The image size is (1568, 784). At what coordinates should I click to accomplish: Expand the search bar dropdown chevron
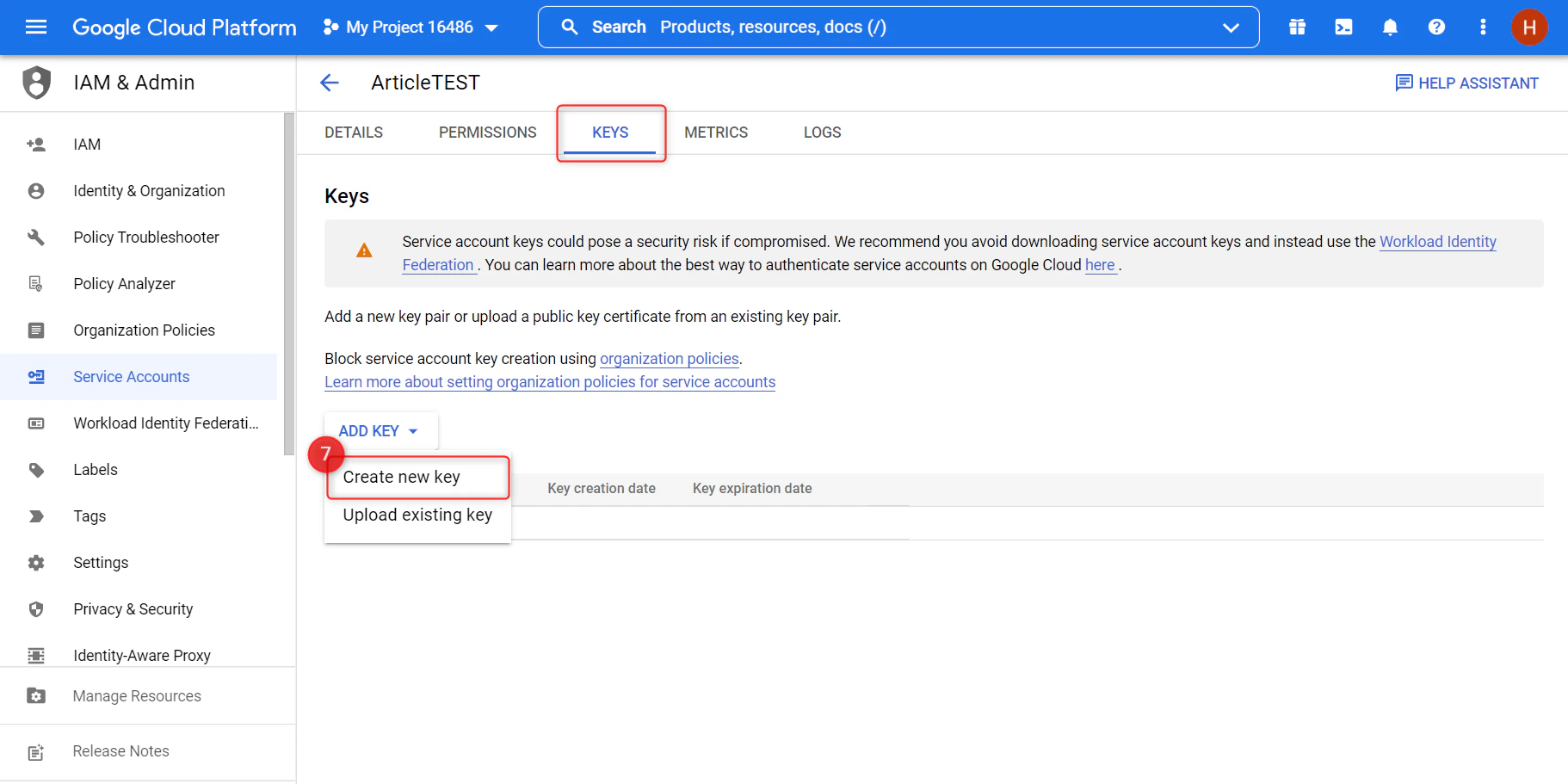pos(1231,28)
